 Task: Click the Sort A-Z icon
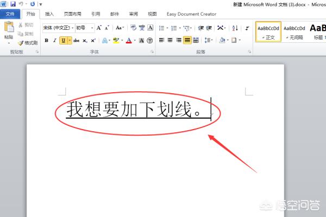pyautogui.click(x=235, y=28)
